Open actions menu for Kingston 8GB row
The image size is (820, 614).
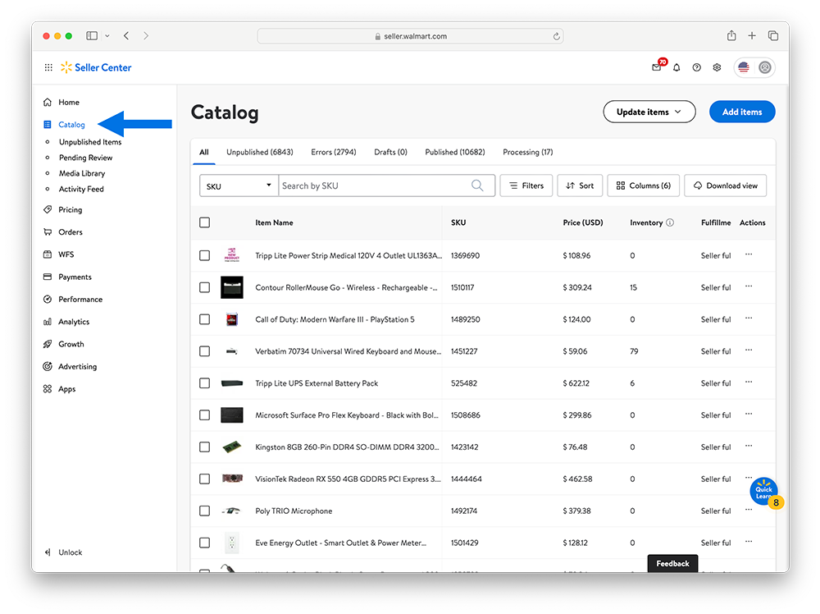point(749,446)
